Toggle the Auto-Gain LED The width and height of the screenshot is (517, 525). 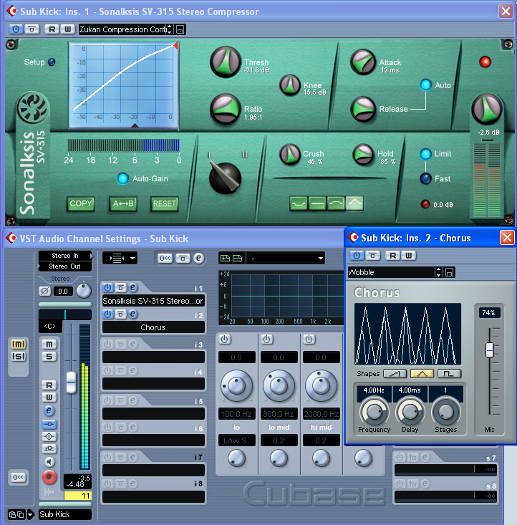[x=122, y=178]
